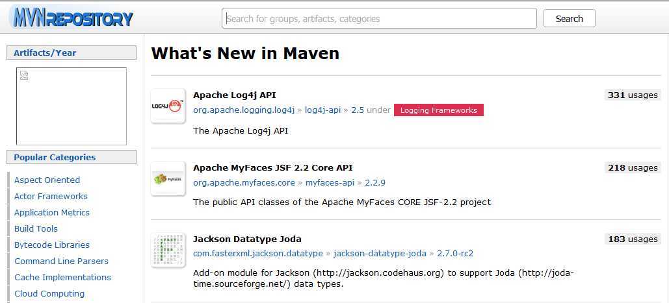The width and height of the screenshot is (669, 303).
Task: Open com.fasterxml.jackson.datatype group link
Action: point(257,254)
